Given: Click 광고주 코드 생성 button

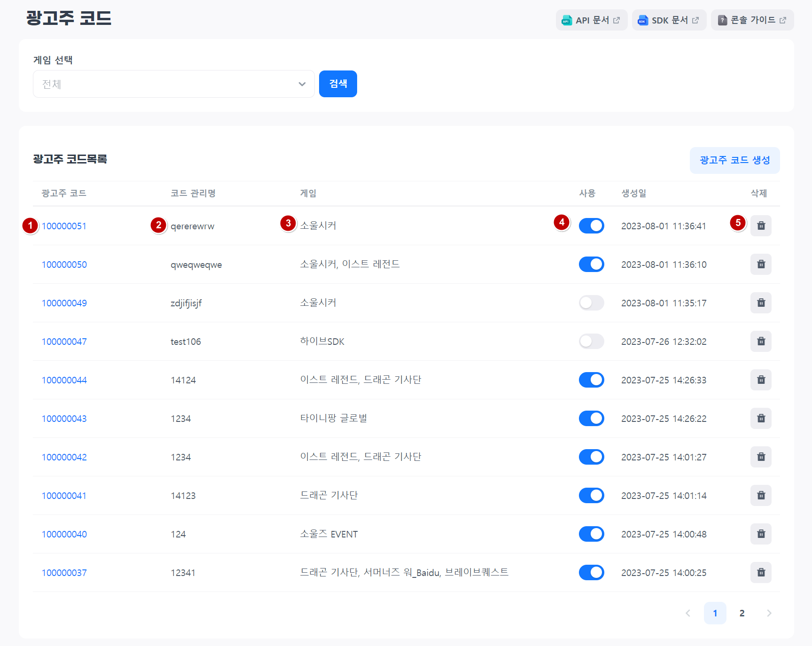Looking at the screenshot, I should point(734,160).
